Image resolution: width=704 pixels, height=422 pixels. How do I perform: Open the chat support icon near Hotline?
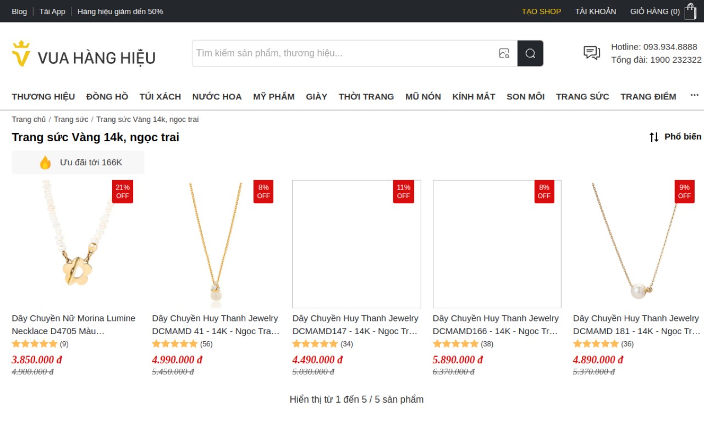[592, 53]
